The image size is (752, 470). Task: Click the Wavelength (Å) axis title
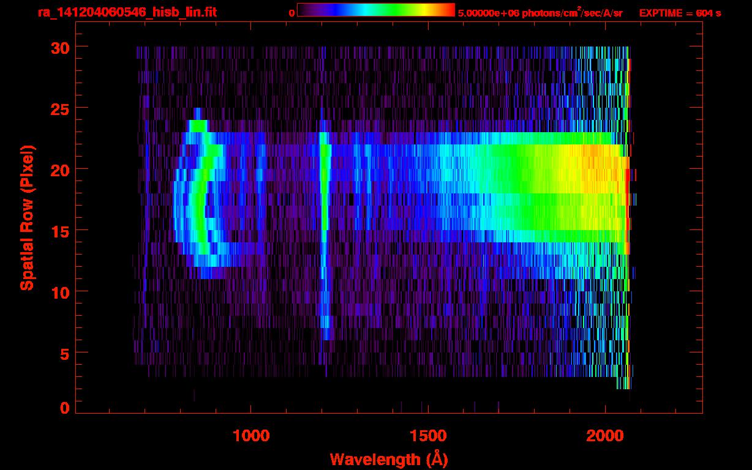coord(389,459)
